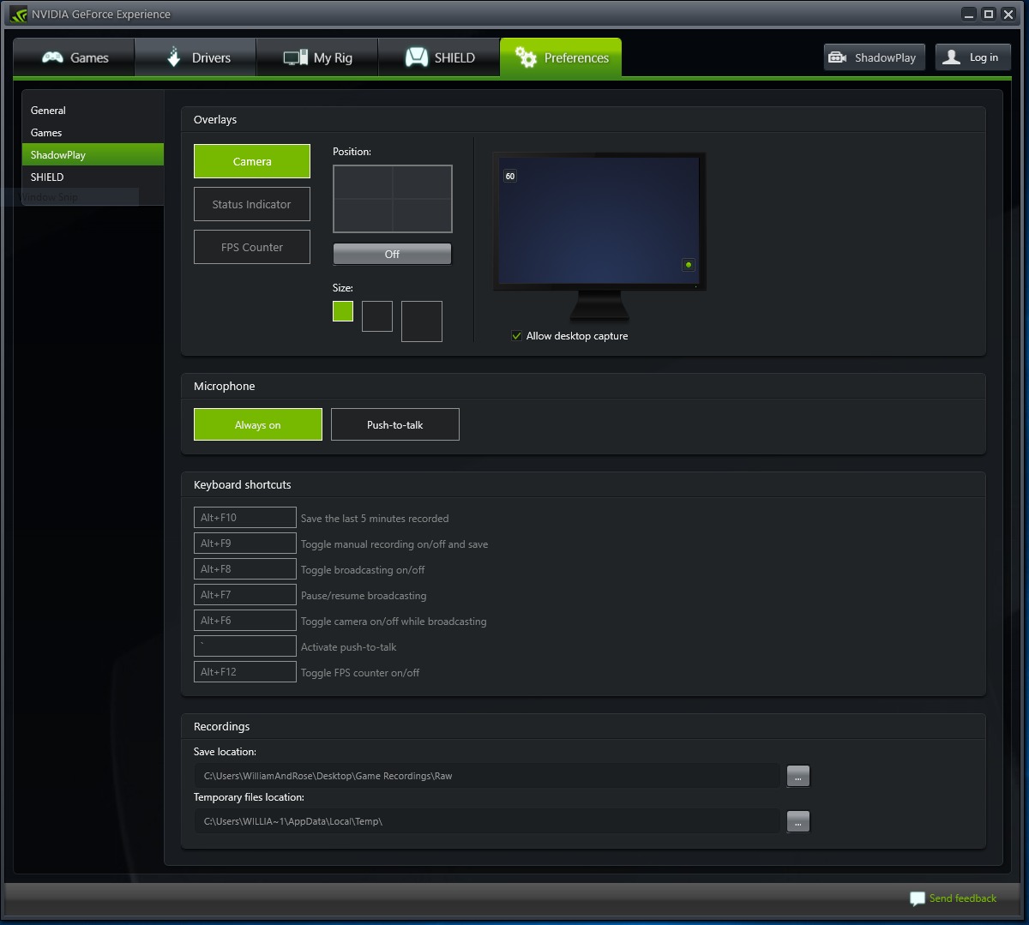Click the 60 FPS counter on preview monitor
This screenshot has height=925, width=1029.
coord(510,177)
